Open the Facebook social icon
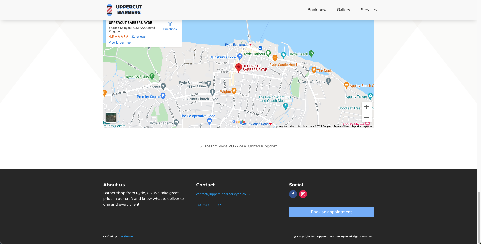 293,194
